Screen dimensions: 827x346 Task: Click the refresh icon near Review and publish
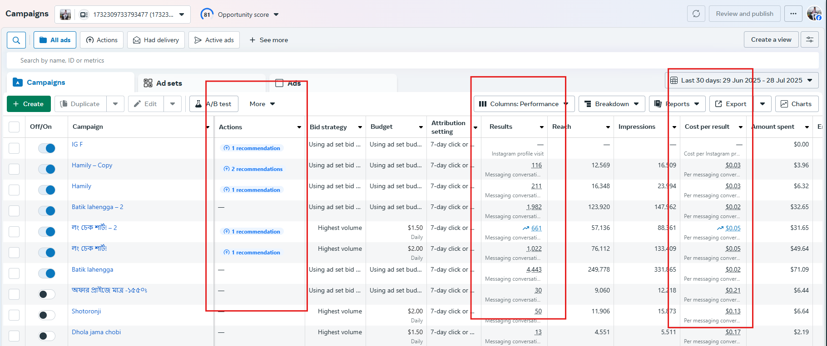(696, 14)
